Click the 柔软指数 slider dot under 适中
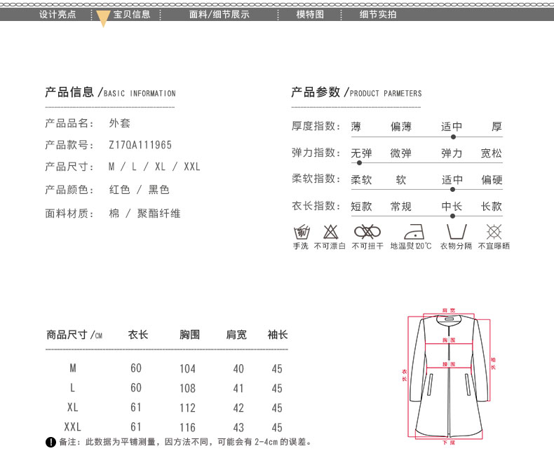Image resolution: width=554 pixels, height=451 pixels. pos(453,189)
